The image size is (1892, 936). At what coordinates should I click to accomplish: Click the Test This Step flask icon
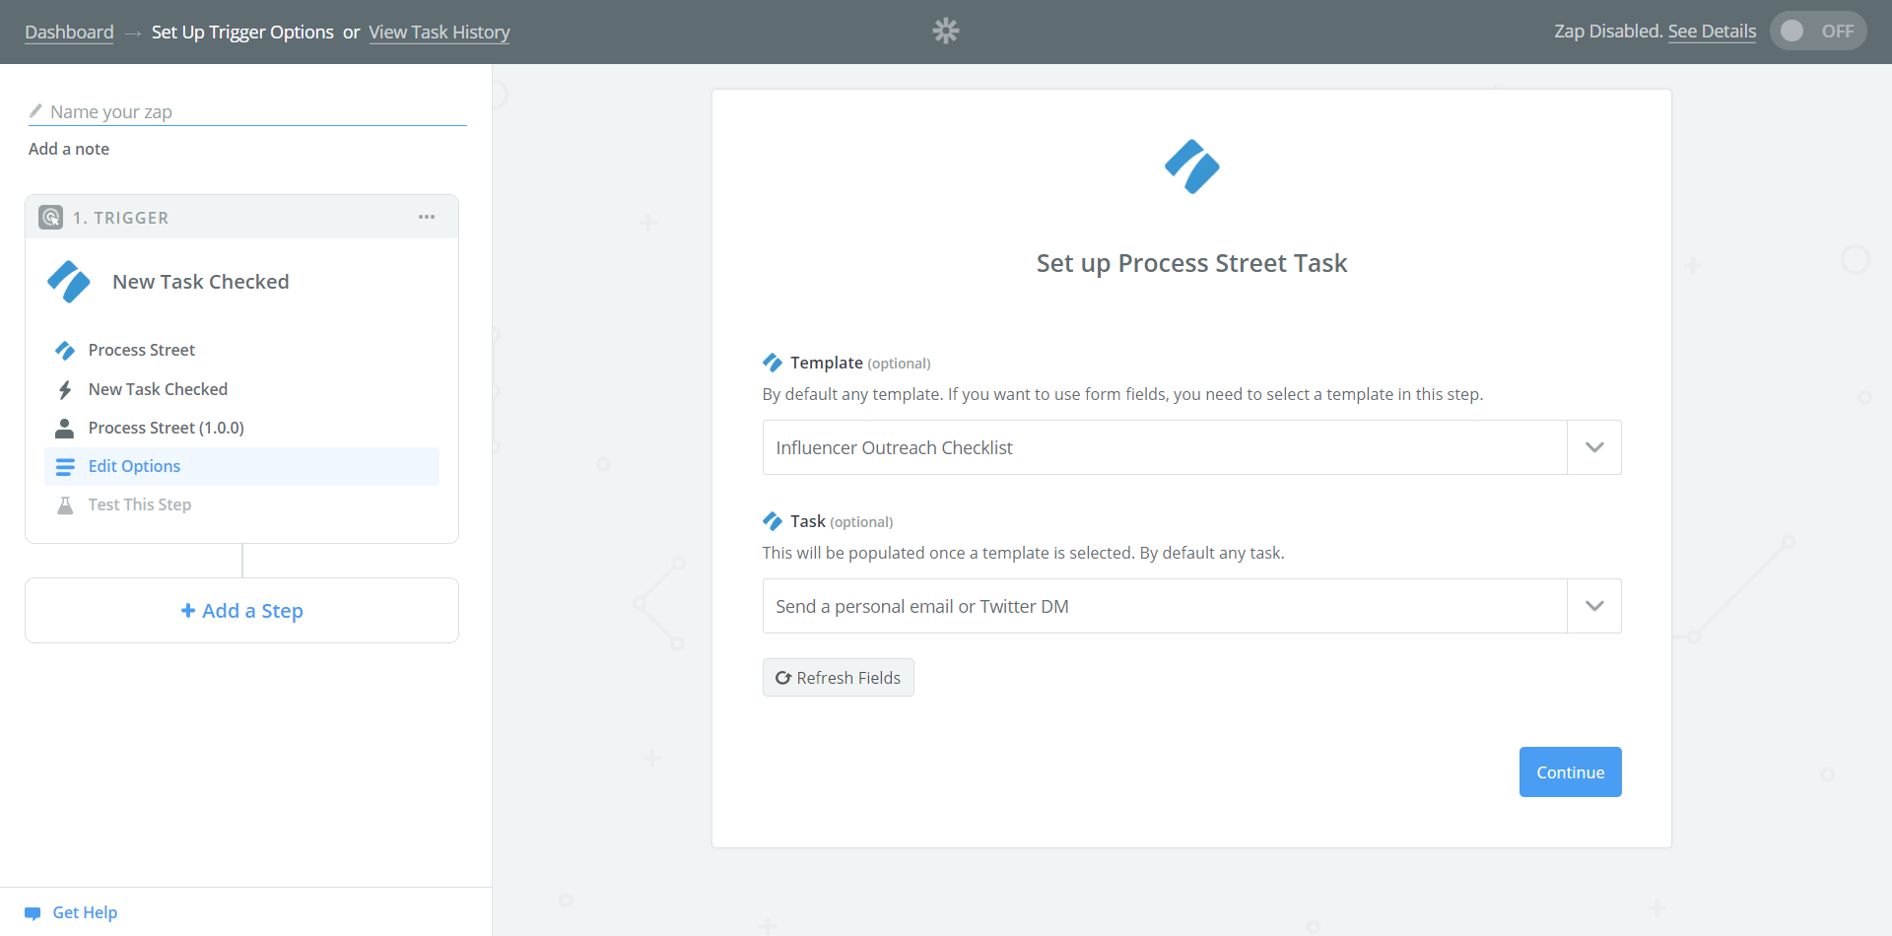65,504
